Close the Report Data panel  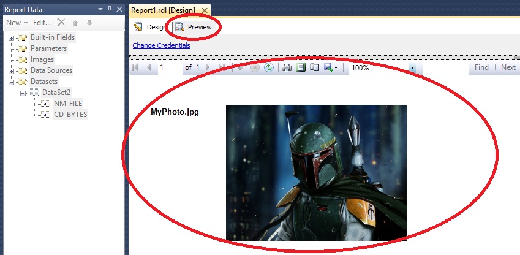coord(119,10)
